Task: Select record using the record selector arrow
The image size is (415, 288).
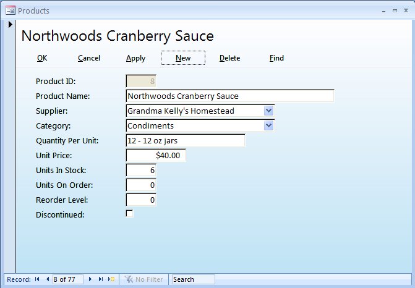Action: click(10, 24)
